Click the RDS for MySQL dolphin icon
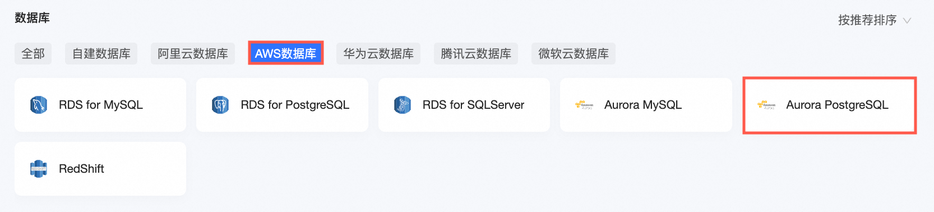The image size is (934, 212). click(x=39, y=105)
